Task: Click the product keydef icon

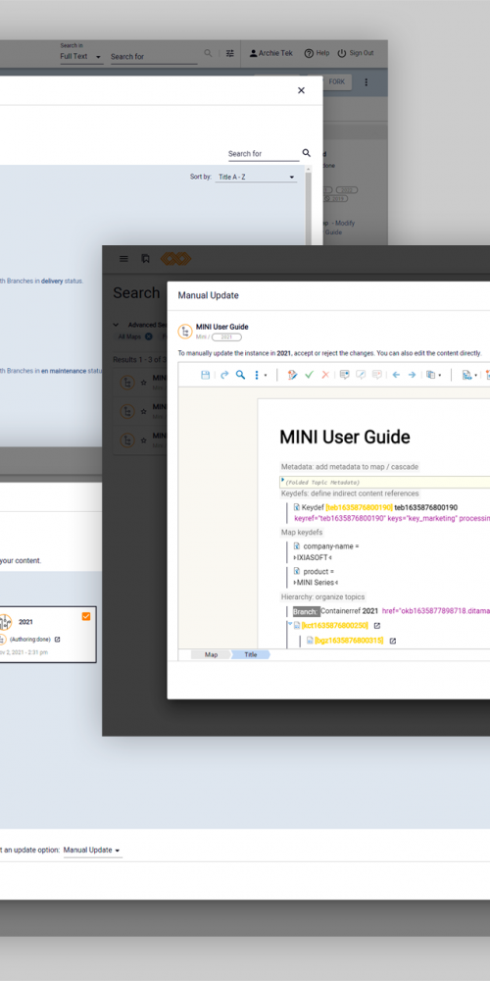Action: coord(297,571)
